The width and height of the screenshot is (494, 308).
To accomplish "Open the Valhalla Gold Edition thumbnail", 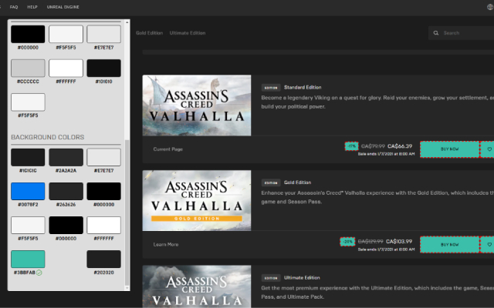I will point(197,201).
